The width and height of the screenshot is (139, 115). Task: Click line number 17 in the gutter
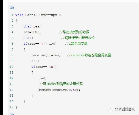(x=12, y=107)
